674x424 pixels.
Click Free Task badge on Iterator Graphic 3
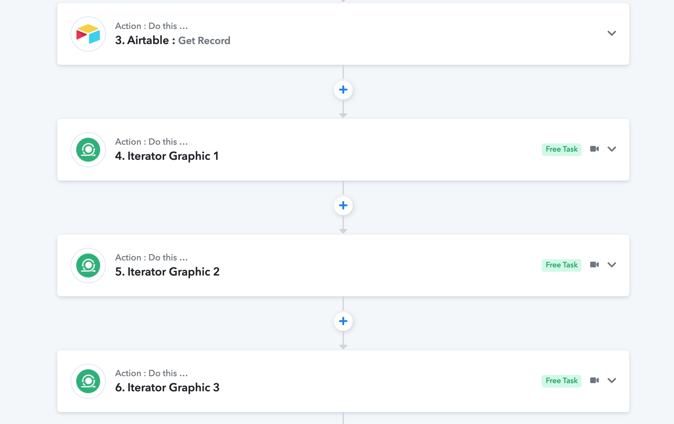562,381
